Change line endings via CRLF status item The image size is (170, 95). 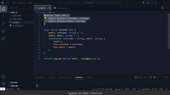point(134,89)
